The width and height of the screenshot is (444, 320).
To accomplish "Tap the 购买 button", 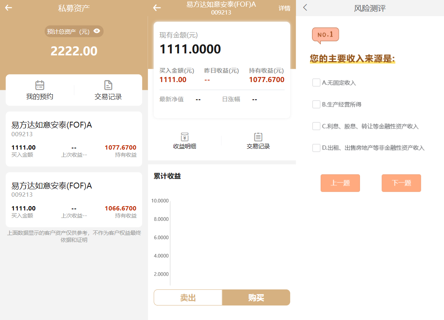I will click(256, 298).
